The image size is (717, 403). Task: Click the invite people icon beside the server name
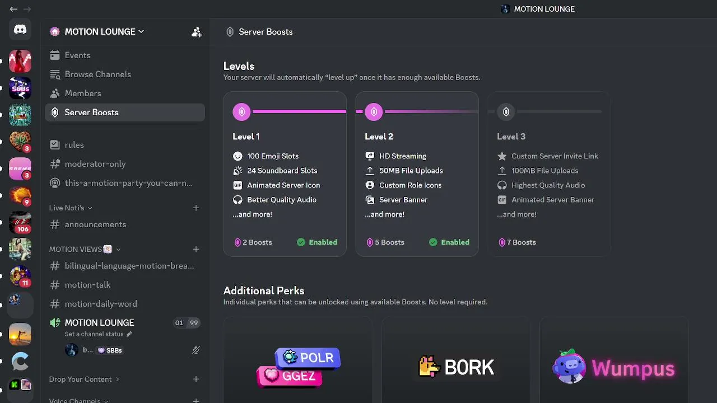point(197,32)
